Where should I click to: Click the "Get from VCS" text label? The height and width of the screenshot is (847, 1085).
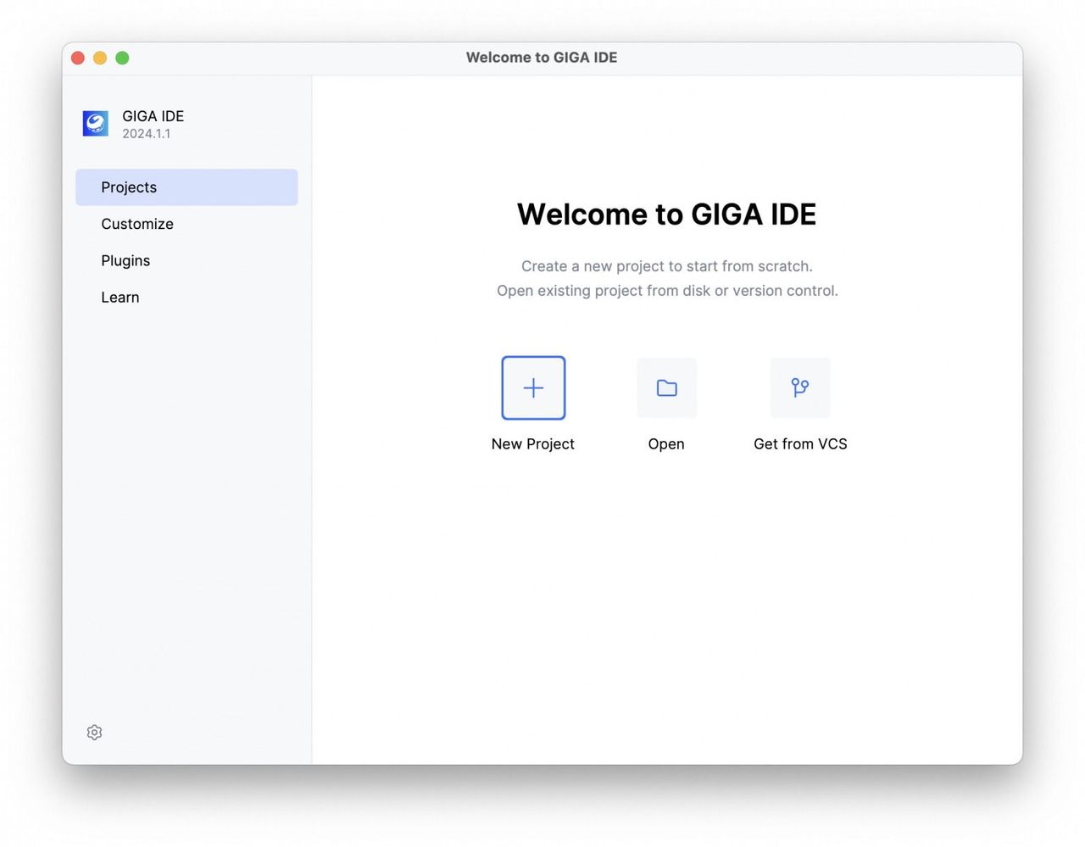(x=800, y=444)
